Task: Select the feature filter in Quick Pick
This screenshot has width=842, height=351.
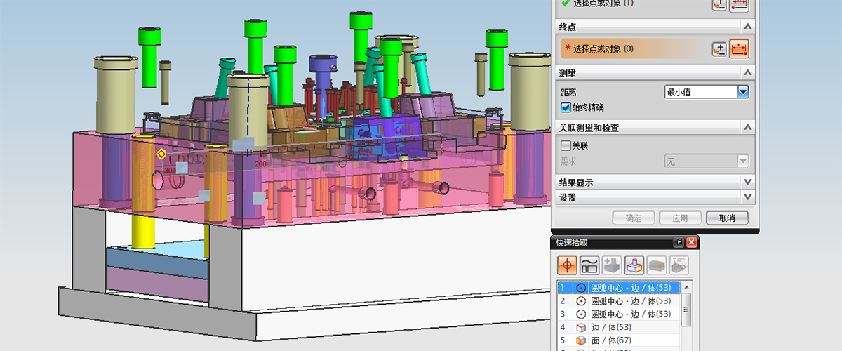Action: pos(612,265)
